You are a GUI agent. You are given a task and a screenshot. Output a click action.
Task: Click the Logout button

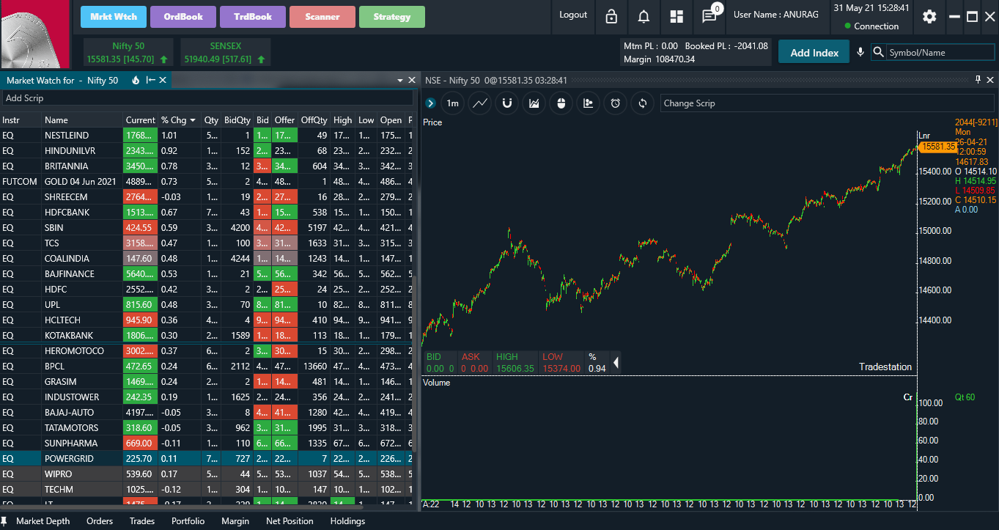pos(573,15)
